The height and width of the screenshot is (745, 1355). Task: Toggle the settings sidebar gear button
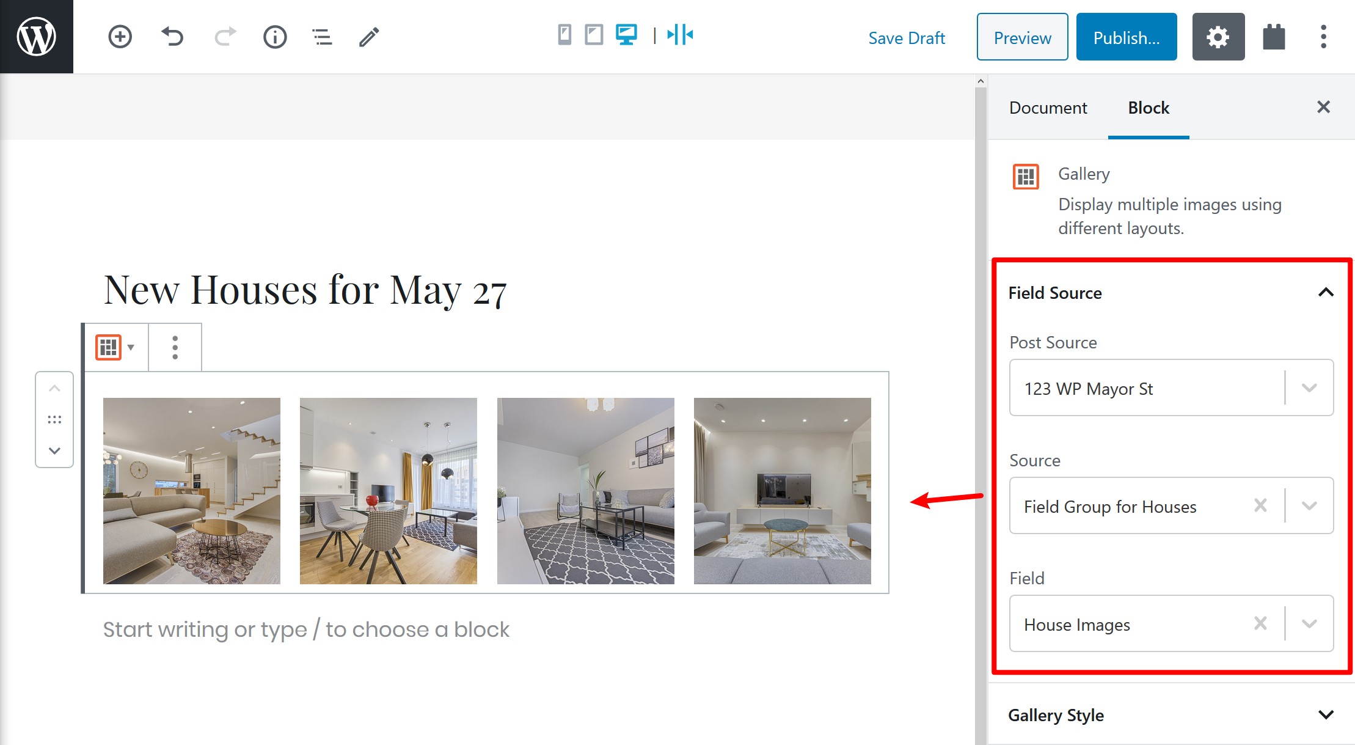pyautogui.click(x=1218, y=37)
